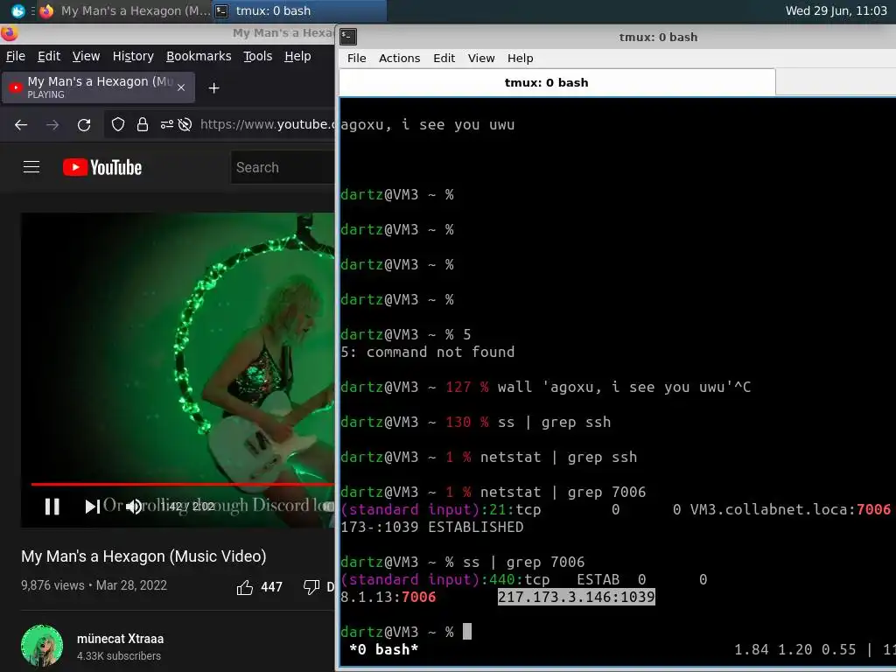Click the 'ss | grep 7006' command
Image resolution: width=896 pixels, height=672 pixels.
click(x=524, y=563)
